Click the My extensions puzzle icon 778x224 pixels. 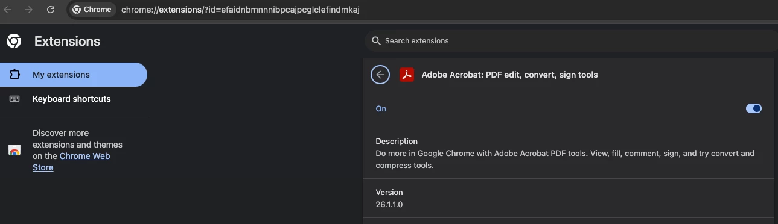click(x=14, y=75)
